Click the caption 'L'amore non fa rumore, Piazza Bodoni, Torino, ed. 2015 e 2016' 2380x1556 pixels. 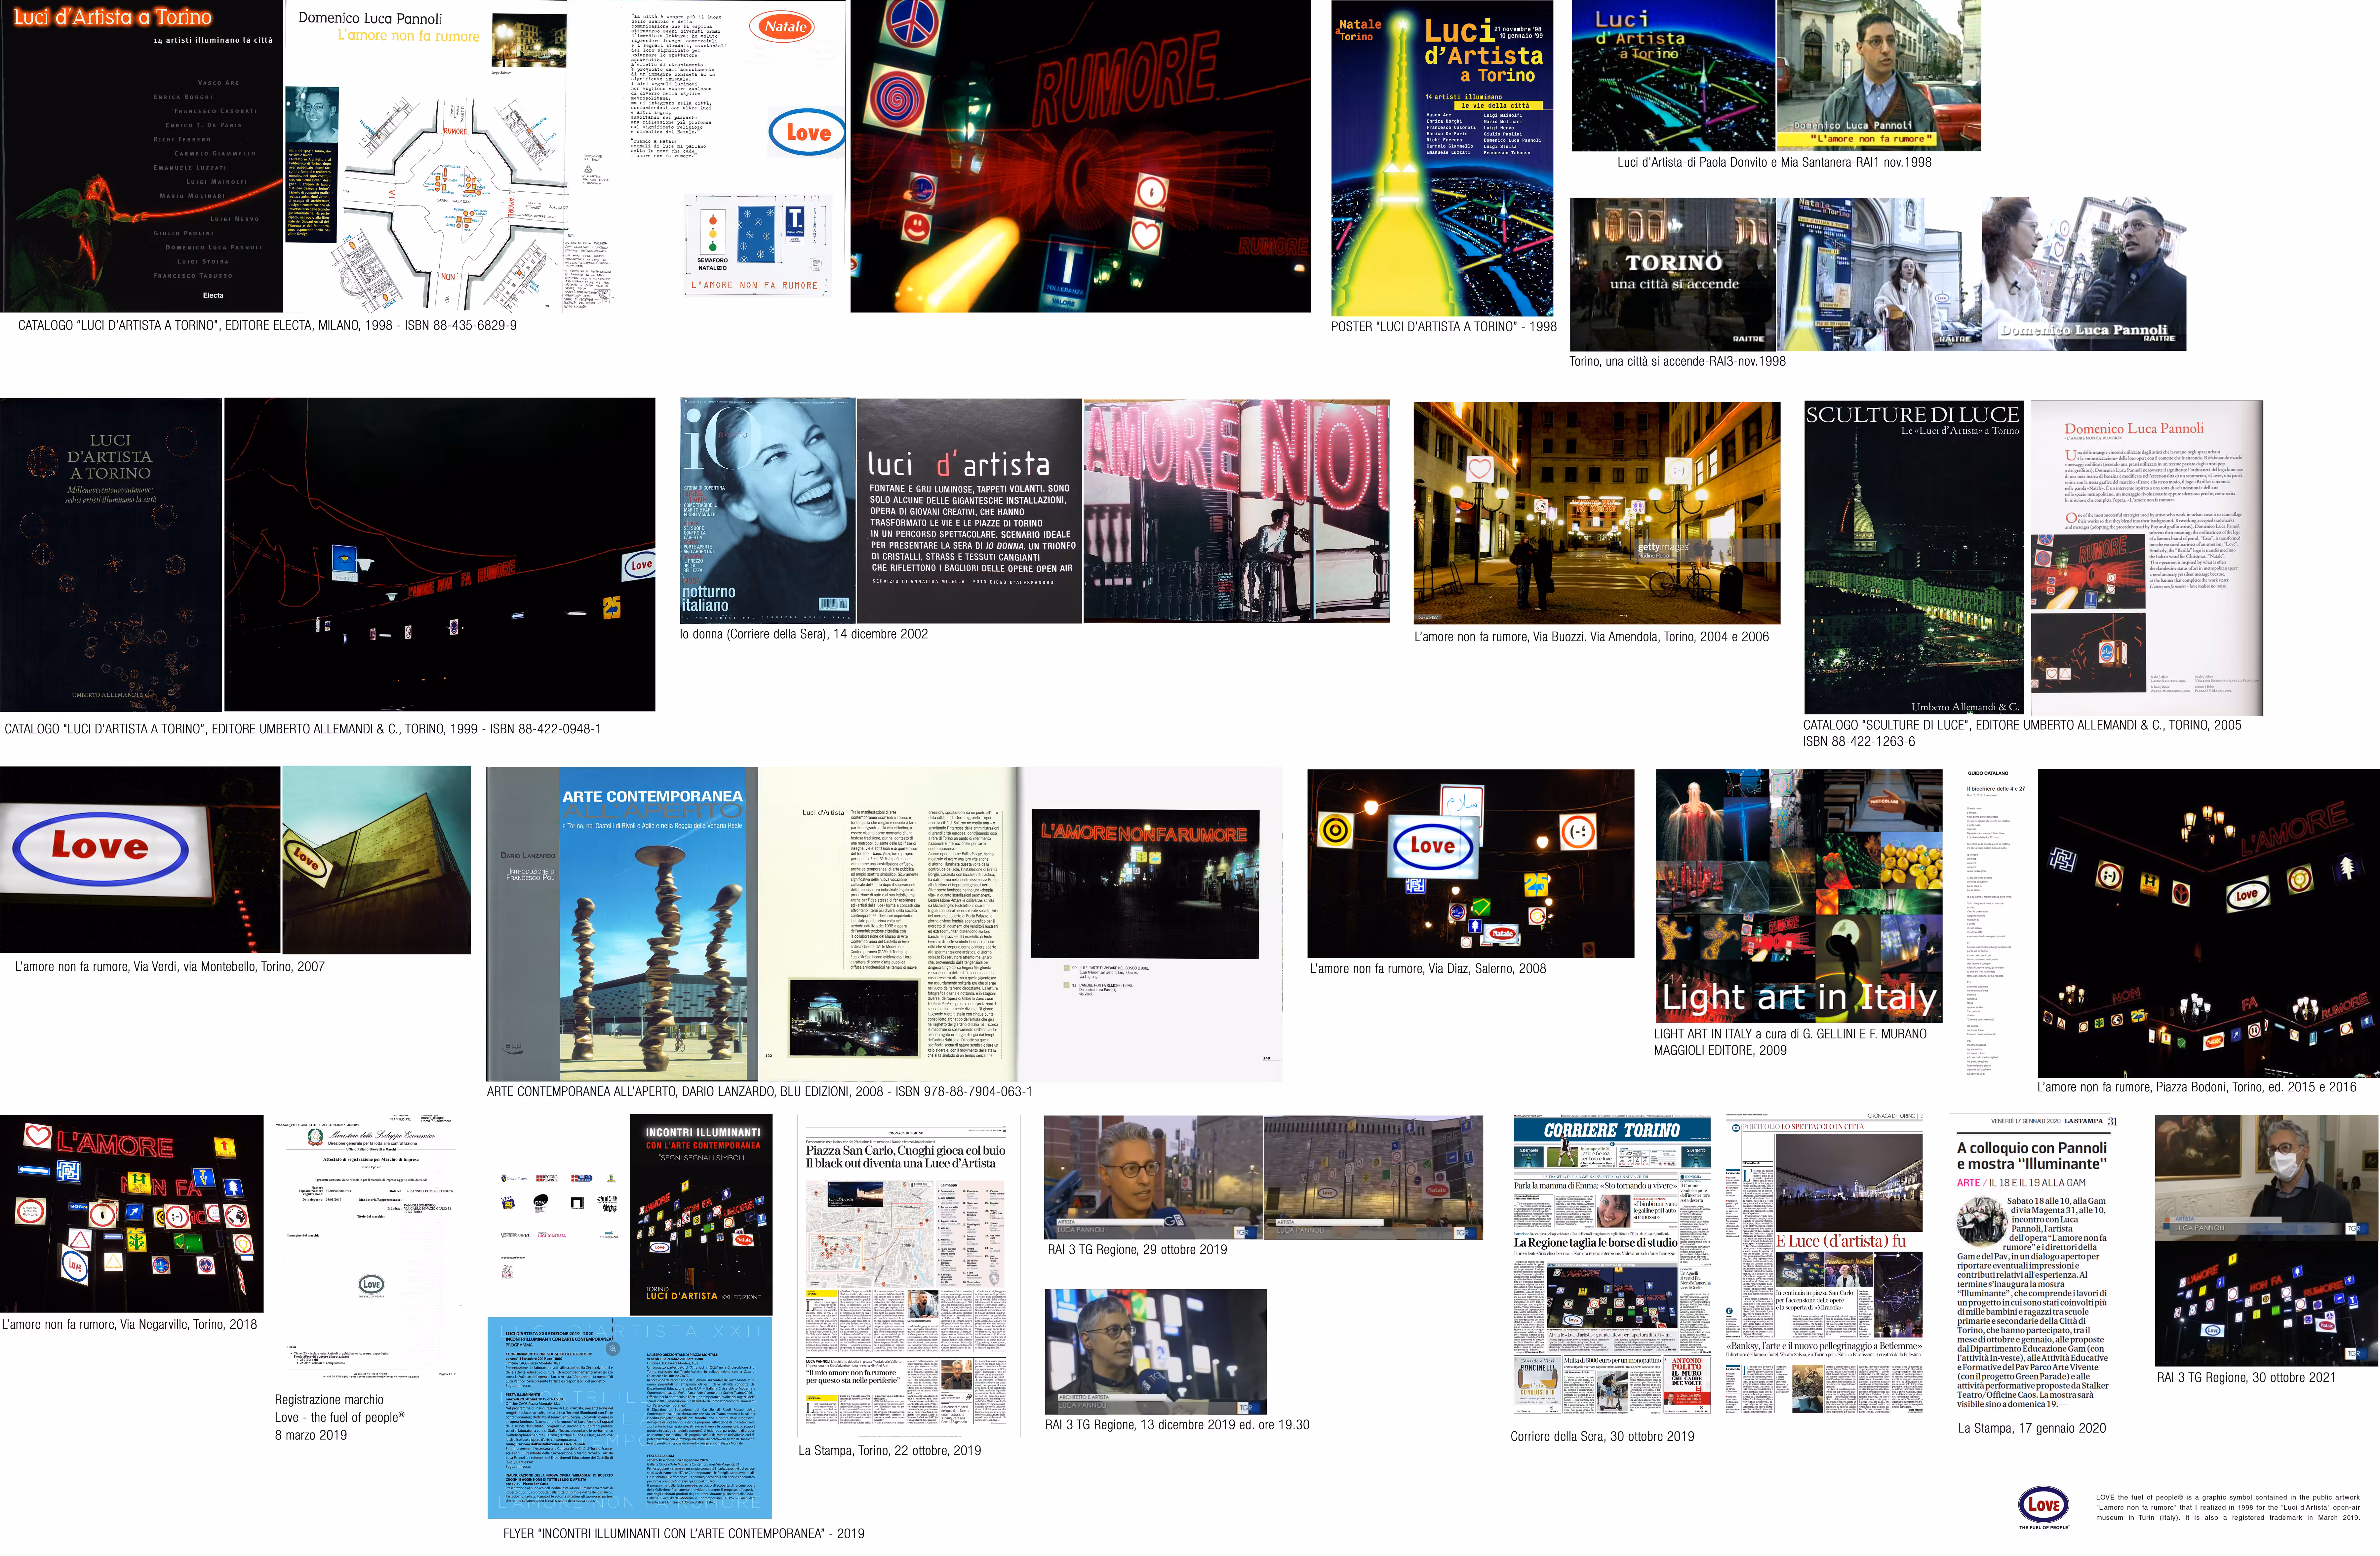click(2197, 1087)
